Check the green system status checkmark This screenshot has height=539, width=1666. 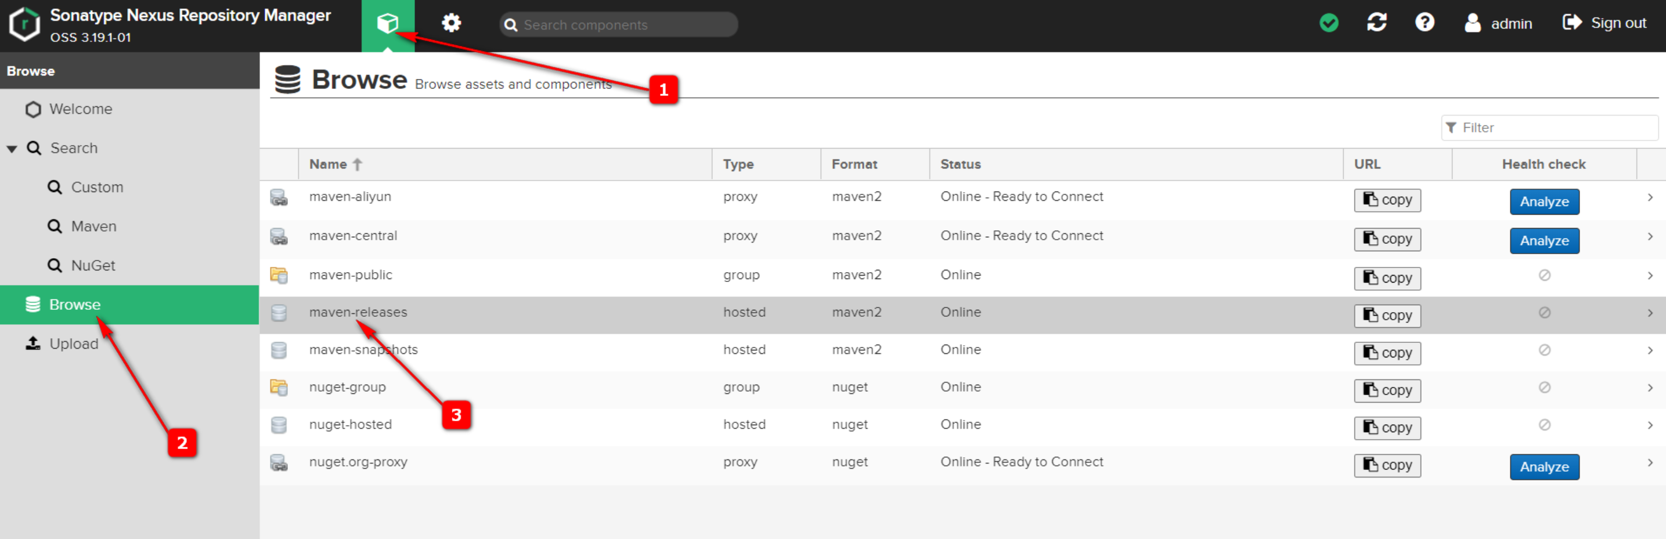pos(1328,23)
